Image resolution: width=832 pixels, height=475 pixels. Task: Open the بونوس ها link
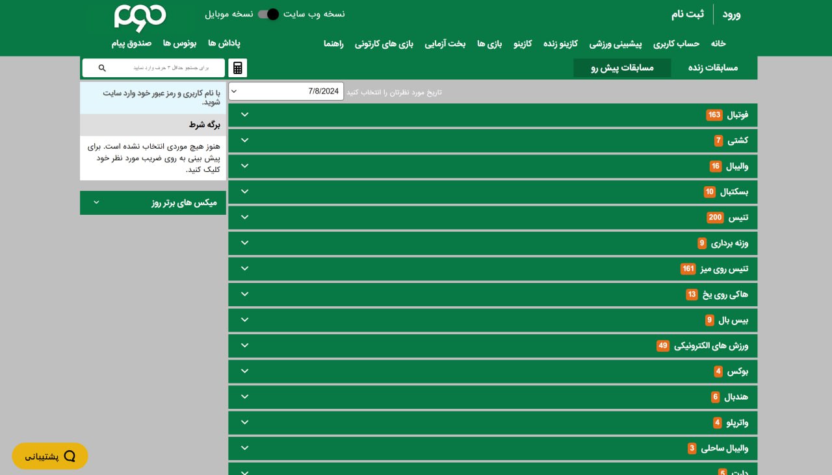[x=179, y=43]
